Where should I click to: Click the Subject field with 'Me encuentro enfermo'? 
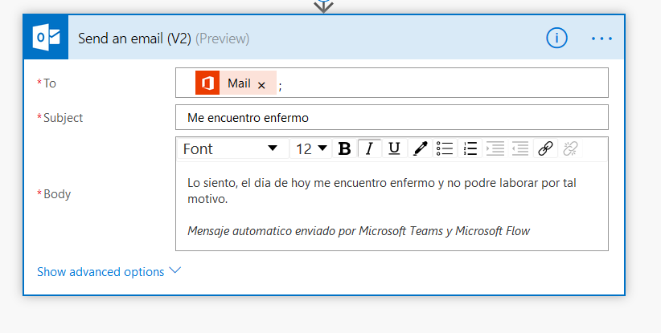coord(392,118)
